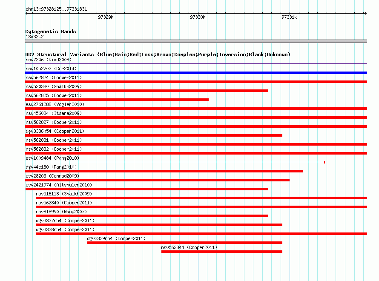Click the dgv3338n54 (Cooper2011) label
This screenshot has width=379, height=281.
[65, 229]
